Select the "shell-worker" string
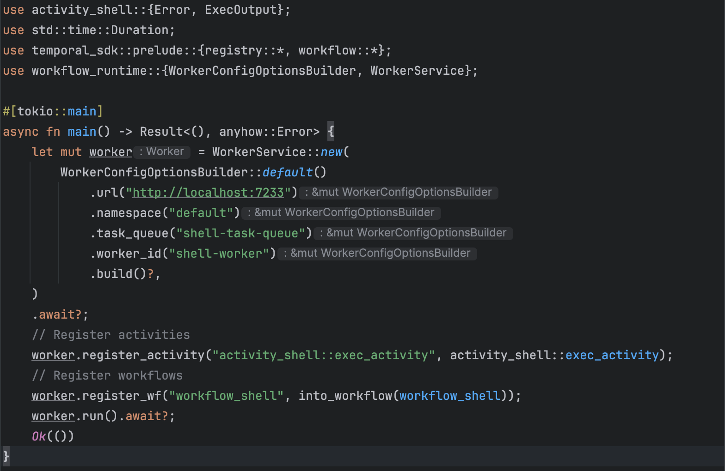Viewport: 725px width, 471px height. [x=219, y=254]
